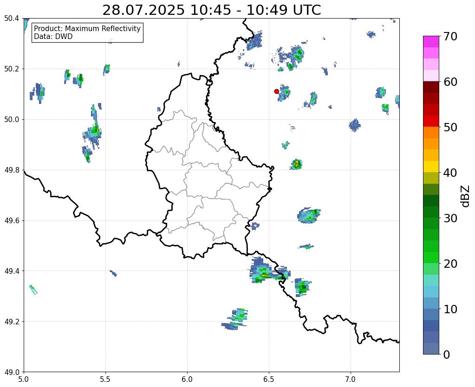This screenshot has width=475, height=387.
Task: Click the latitude axis label 49.8
Action: coord(12,170)
